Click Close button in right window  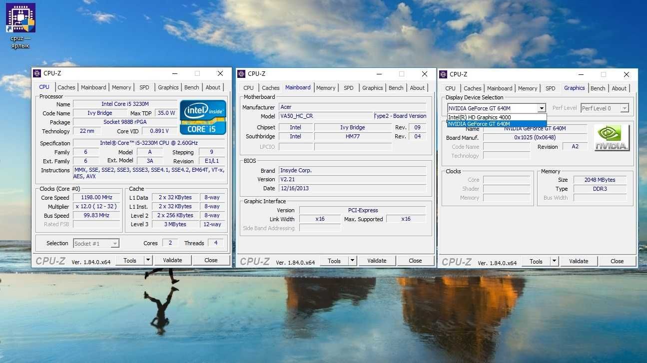(617, 261)
